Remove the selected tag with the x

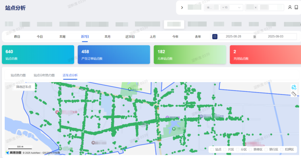tap(256, 8)
